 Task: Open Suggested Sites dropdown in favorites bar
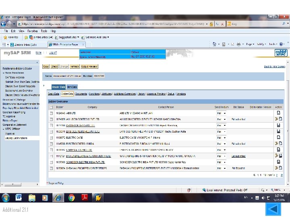67,37
